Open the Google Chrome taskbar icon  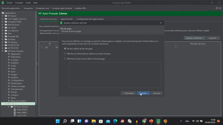tap(144, 121)
